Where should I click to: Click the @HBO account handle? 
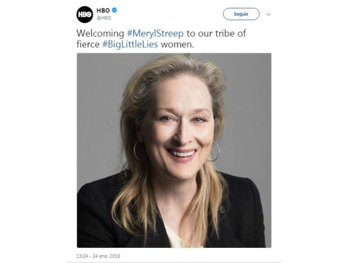104,18
